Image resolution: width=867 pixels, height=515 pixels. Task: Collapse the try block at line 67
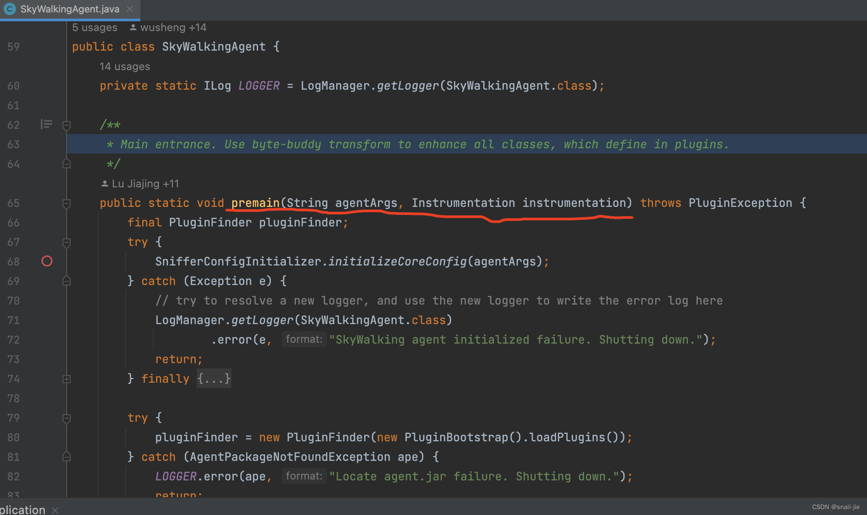point(67,242)
